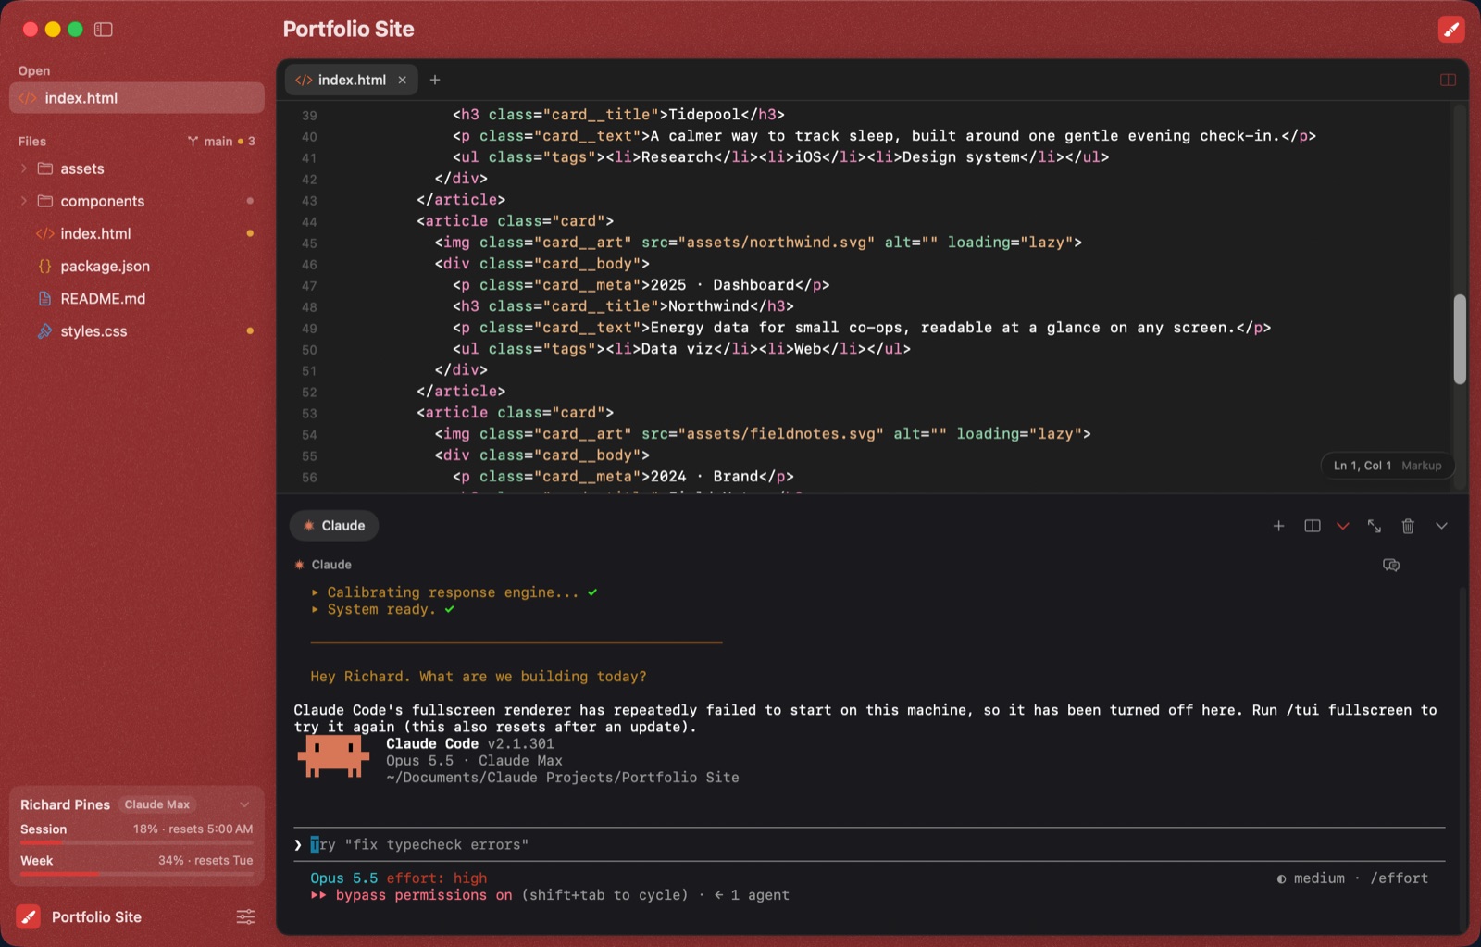Click the components folder icon

(44, 201)
